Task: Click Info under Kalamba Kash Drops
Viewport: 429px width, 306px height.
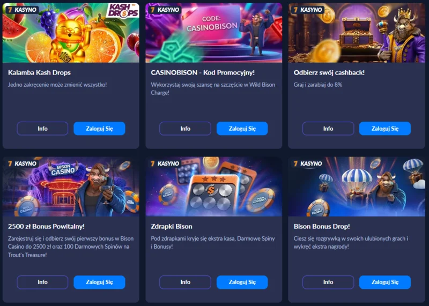Action: click(42, 129)
